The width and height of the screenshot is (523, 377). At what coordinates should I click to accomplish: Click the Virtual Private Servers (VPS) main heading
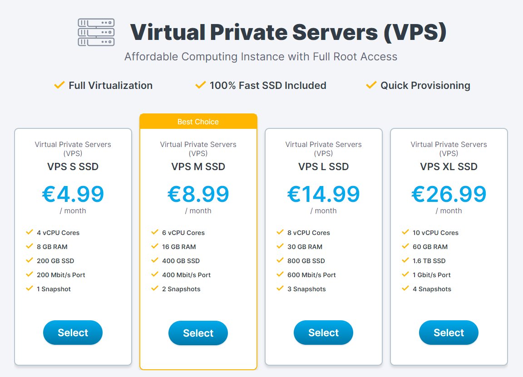click(288, 32)
